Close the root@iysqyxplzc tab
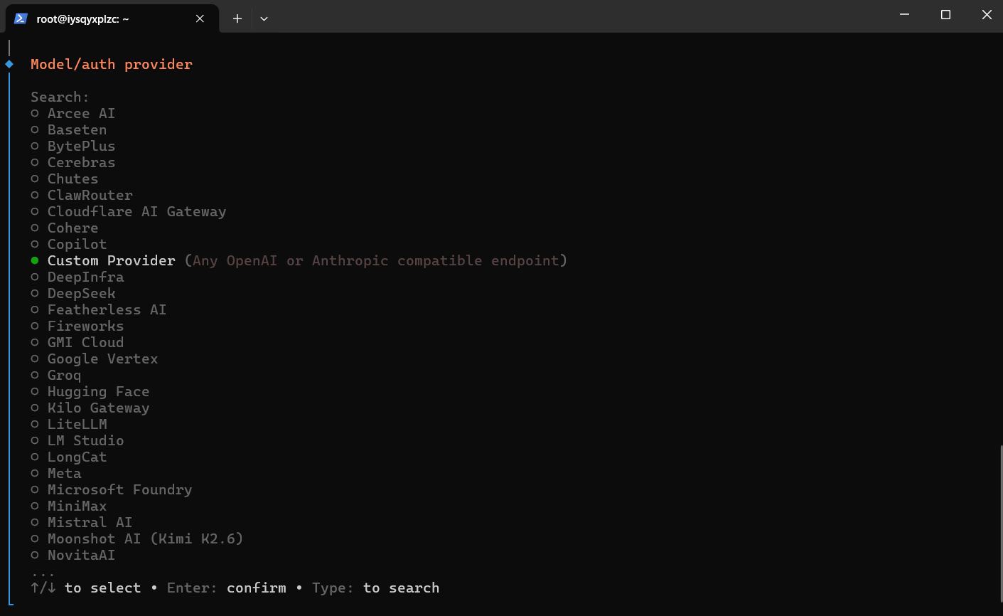This screenshot has height=616, width=1003. coord(200,18)
